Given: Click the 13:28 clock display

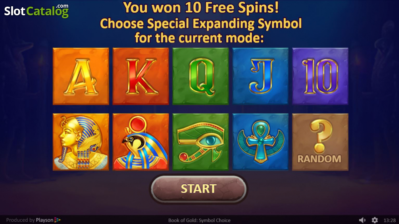Looking at the screenshot, I should [389, 220].
